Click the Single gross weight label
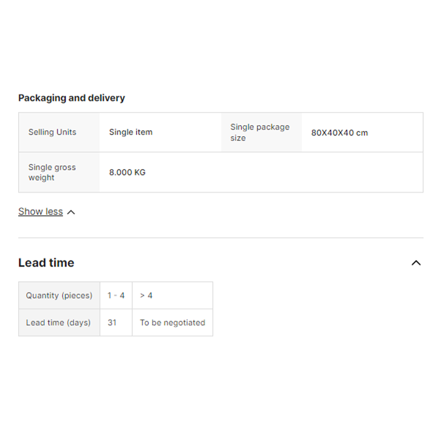 52,172
